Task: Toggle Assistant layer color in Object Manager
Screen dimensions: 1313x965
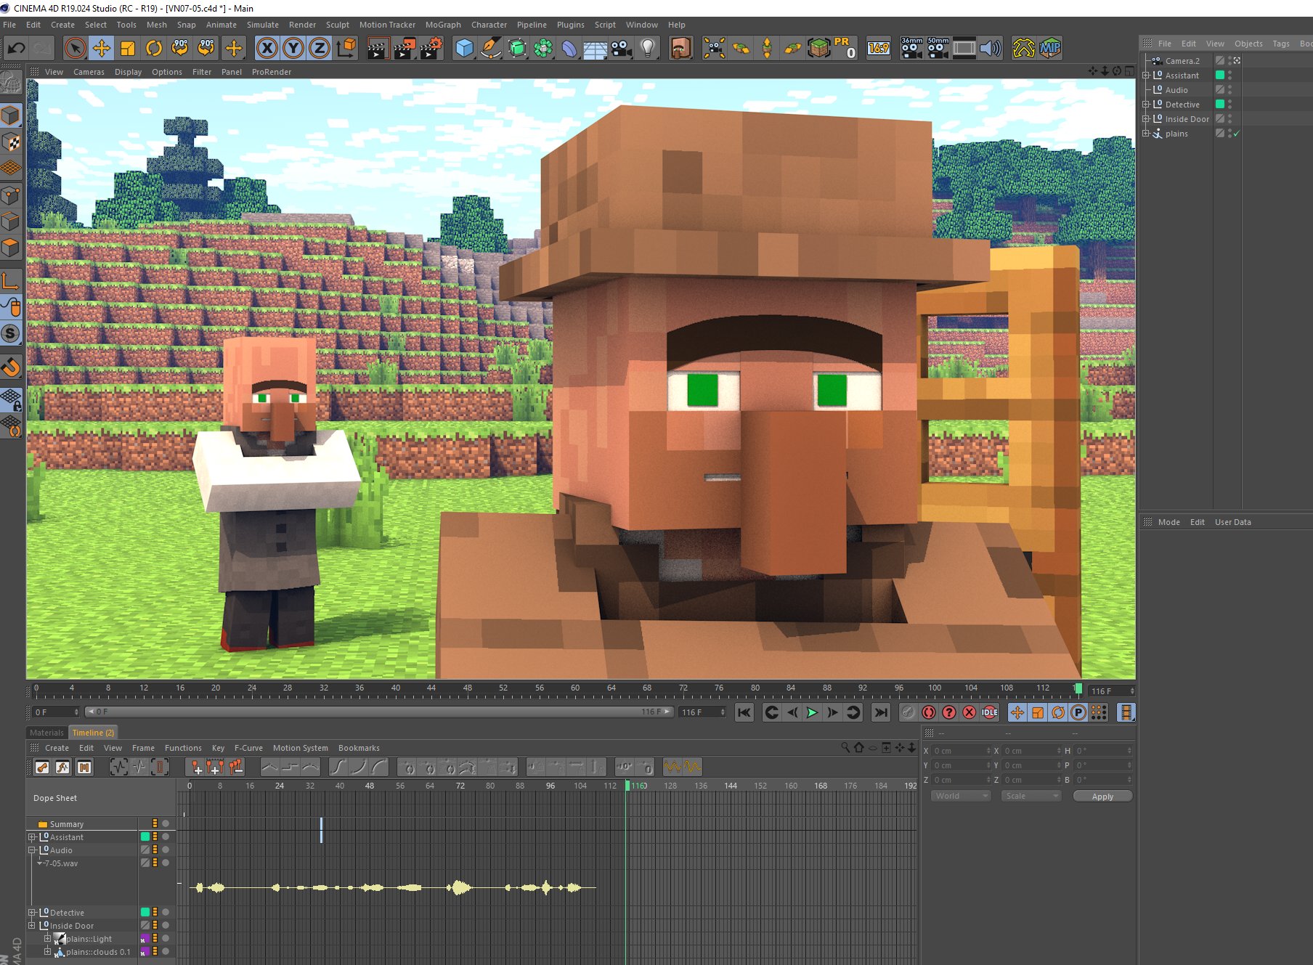Action: click(x=1220, y=76)
